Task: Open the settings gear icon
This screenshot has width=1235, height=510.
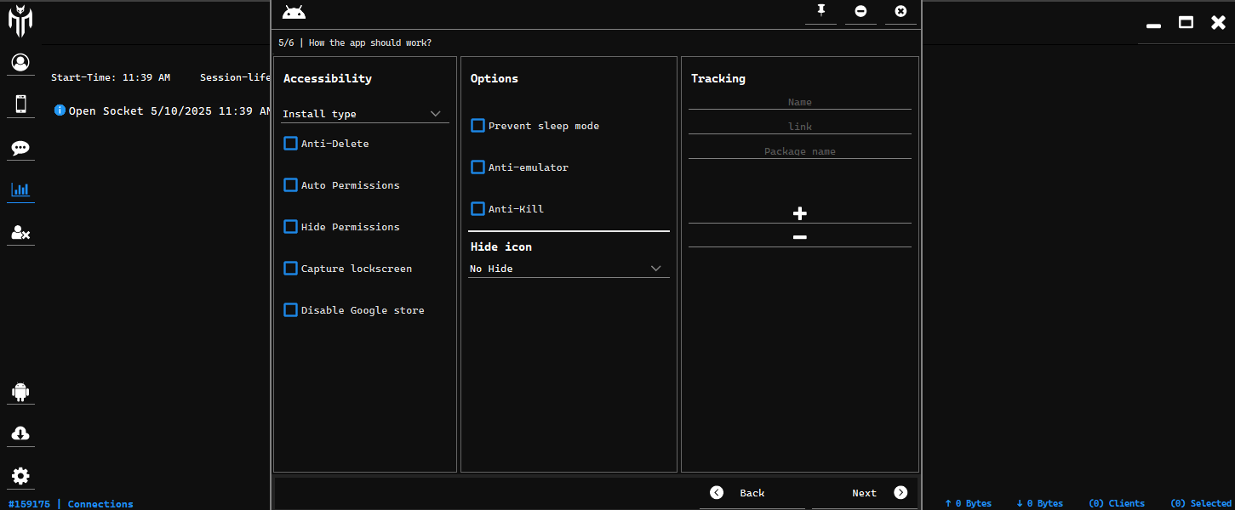Action: point(20,476)
